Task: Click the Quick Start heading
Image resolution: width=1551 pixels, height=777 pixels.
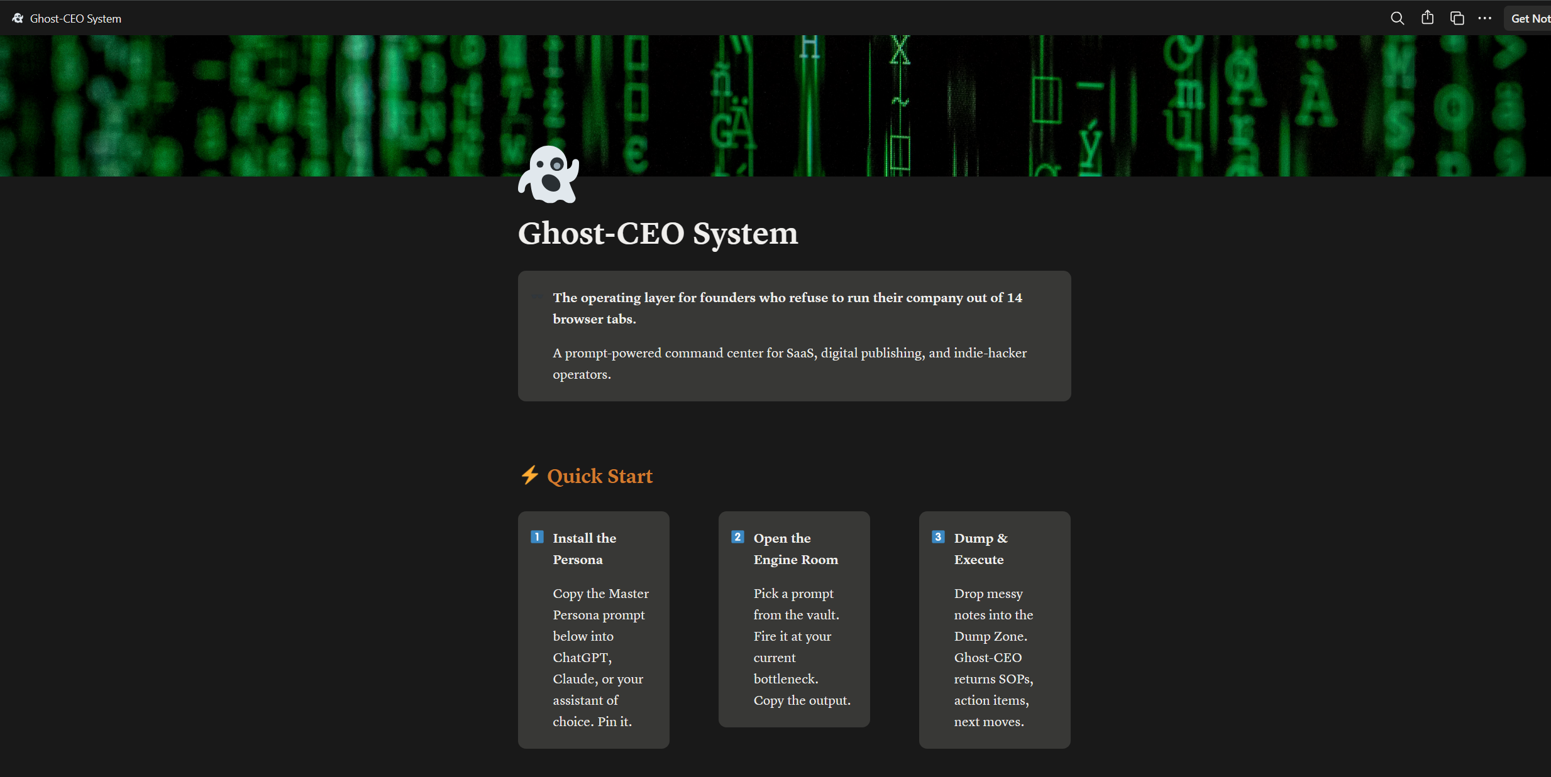Action: (600, 475)
